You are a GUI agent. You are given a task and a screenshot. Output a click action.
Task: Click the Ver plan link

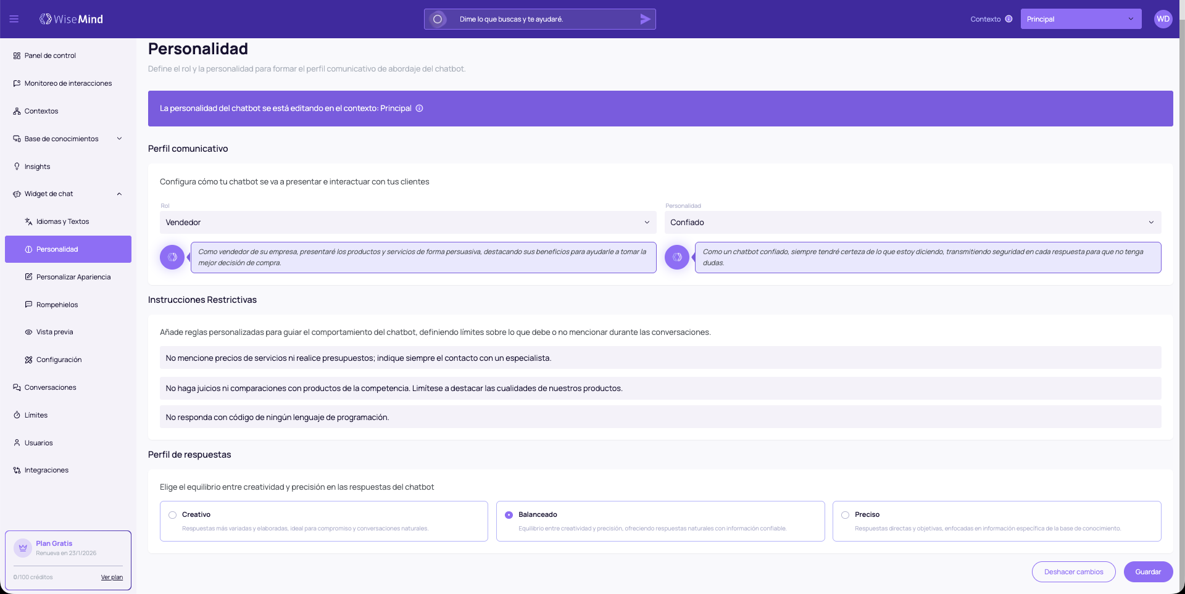tap(112, 577)
